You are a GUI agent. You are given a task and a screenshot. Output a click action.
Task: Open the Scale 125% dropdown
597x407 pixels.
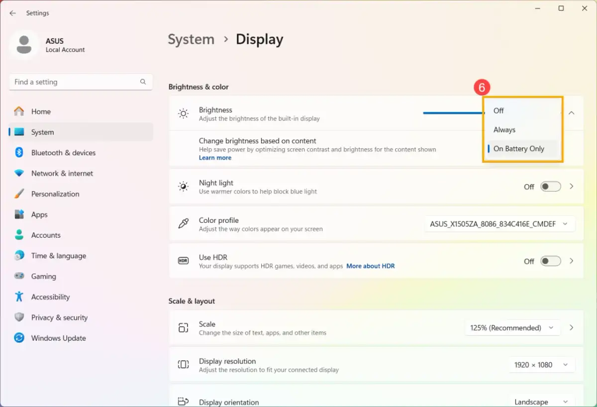coord(512,328)
